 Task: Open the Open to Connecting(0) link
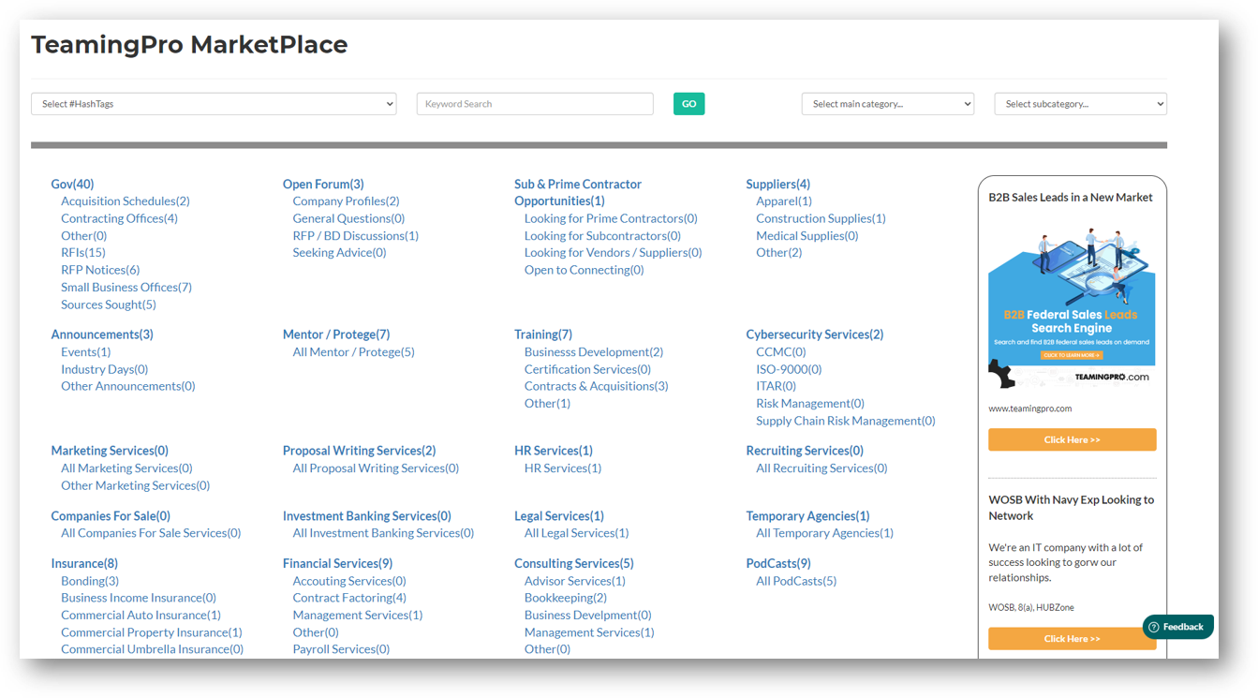(584, 270)
